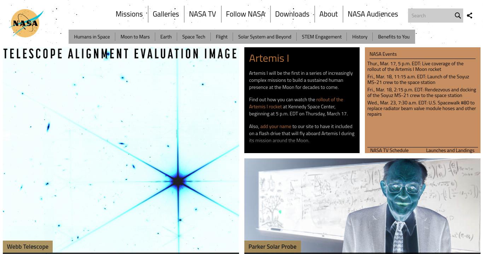Select the History topic
The height and width of the screenshot is (254, 483).
tap(360, 37)
